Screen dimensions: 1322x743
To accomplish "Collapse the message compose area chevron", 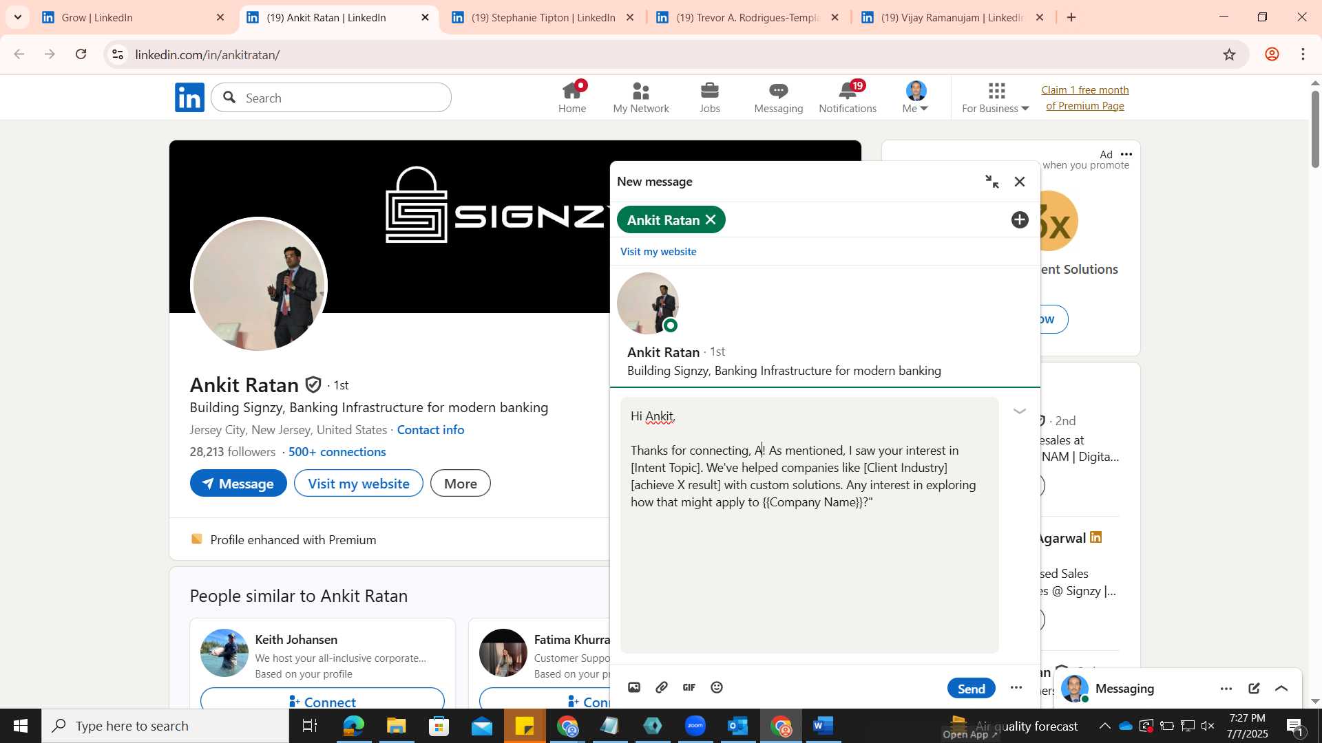I will coord(1020,411).
